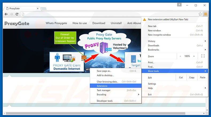Viewport: 211px width, 117px height.
Task: Toggle the Chrome hamburger menu button
Action: click(205, 14)
